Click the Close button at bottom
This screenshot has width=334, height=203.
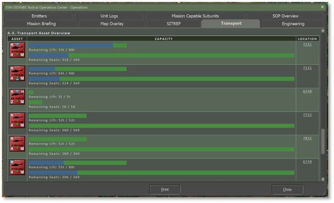pyautogui.click(x=288, y=189)
